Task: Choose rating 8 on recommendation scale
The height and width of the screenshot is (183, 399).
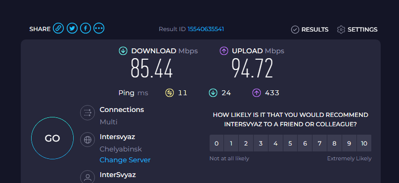Action: tap(334, 143)
